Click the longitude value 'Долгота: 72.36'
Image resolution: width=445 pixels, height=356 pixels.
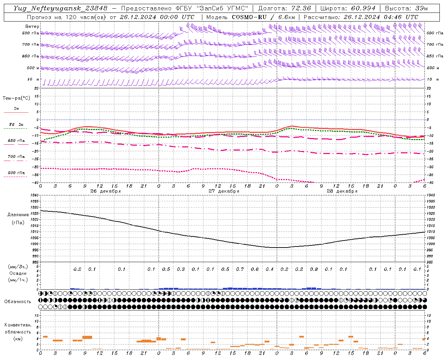coord(284,8)
